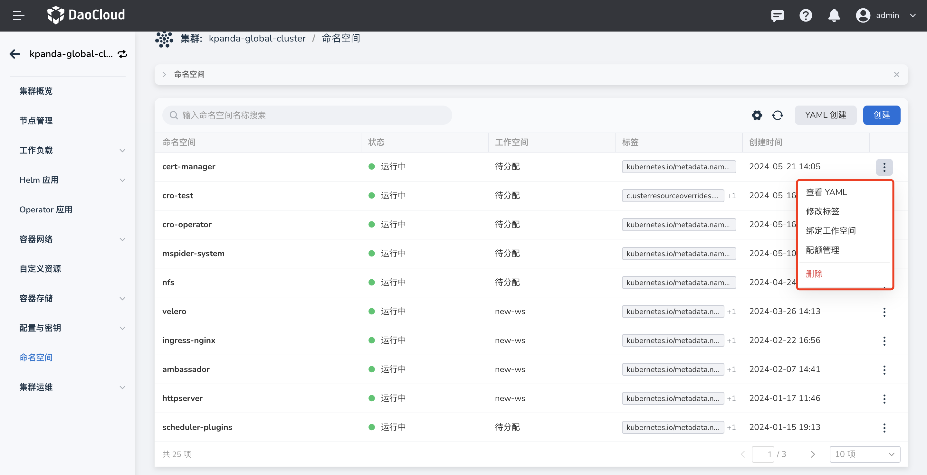927x475 pixels.
Task: Refresh the namespace list
Action: click(x=777, y=115)
